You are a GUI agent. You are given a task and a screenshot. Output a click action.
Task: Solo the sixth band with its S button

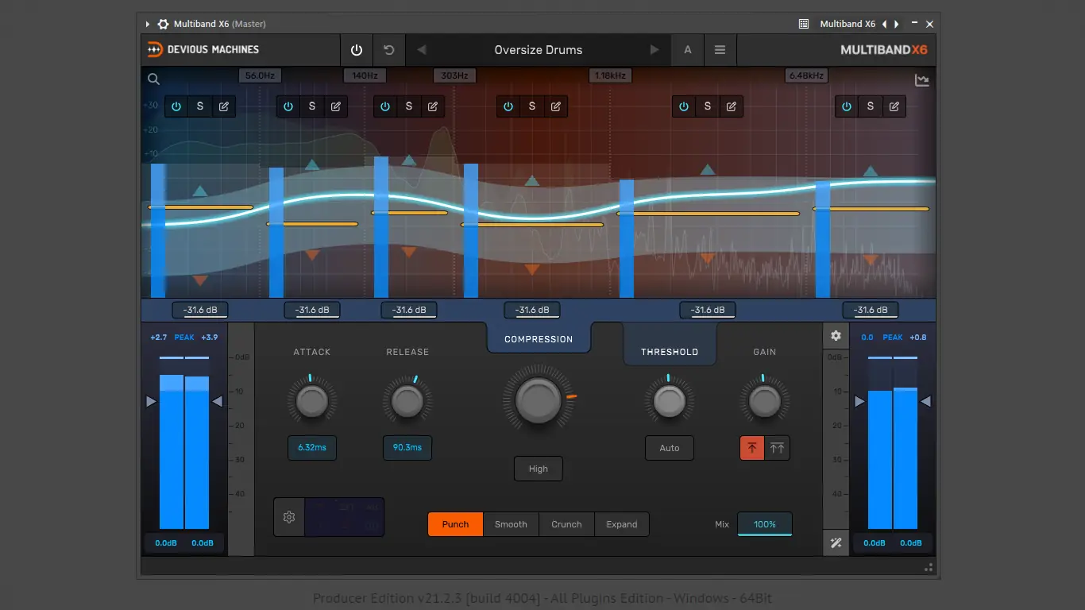pyautogui.click(x=871, y=106)
